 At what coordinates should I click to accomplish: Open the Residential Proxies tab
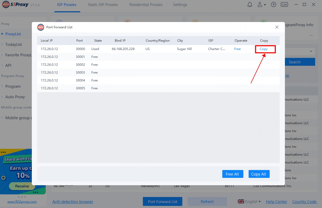click(x=146, y=5)
